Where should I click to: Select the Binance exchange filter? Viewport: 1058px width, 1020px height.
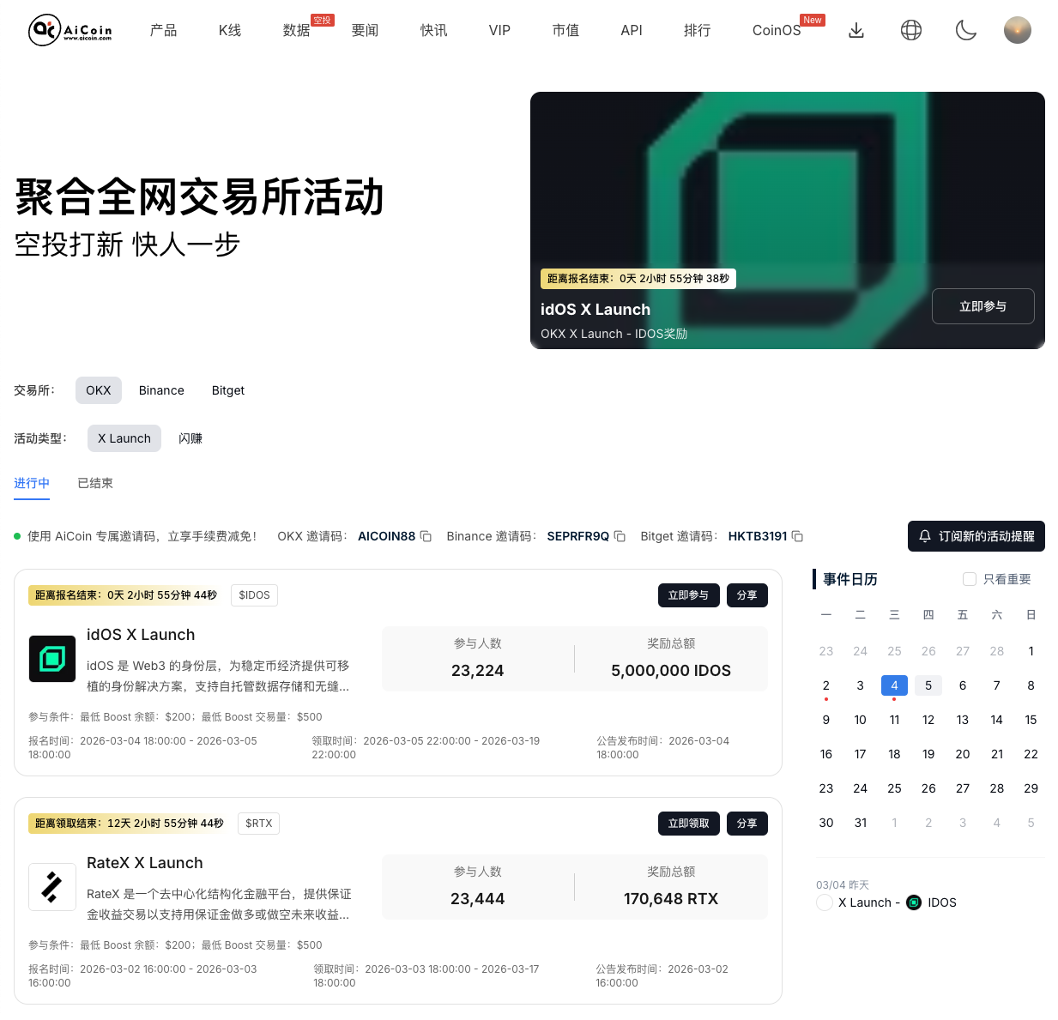click(161, 390)
